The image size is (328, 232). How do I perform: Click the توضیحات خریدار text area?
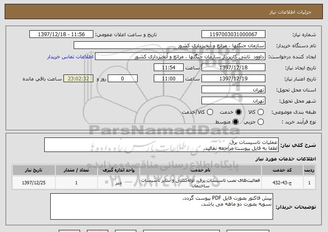pos(161,206)
